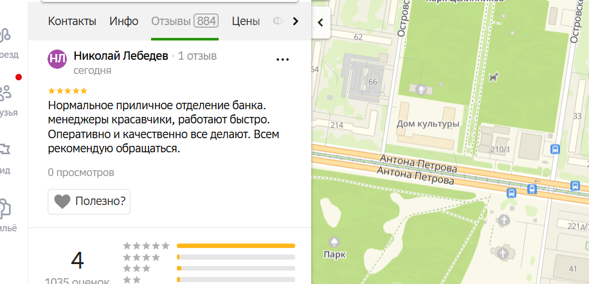589x284 pixels.
Task: Open the Цены tab
Action: click(246, 21)
